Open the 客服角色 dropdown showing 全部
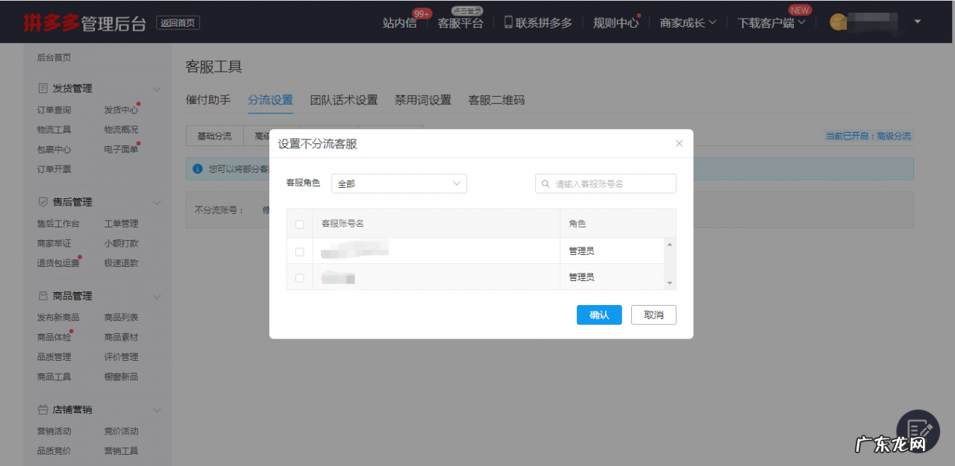Viewport: 955px width, 466px height. (399, 183)
